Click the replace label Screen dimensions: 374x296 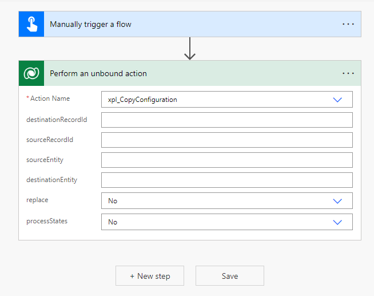coord(37,200)
